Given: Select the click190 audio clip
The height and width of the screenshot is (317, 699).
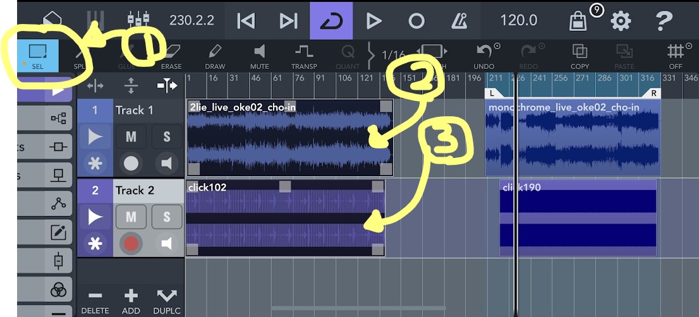Looking at the screenshot, I should [x=578, y=218].
